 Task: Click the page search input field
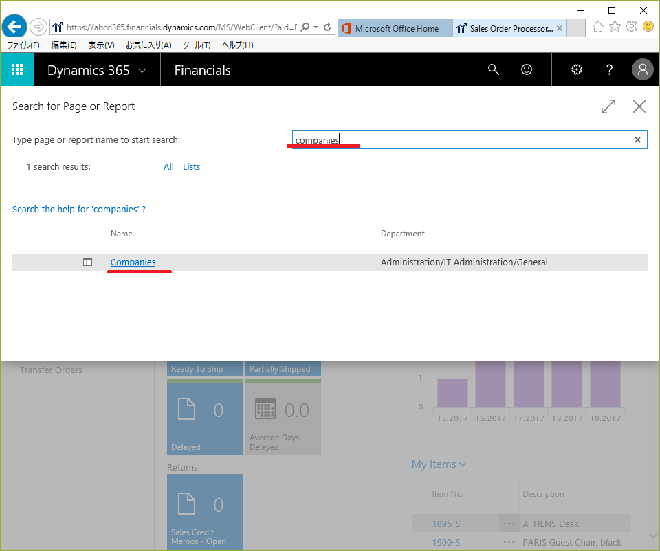pyautogui.click(x=470, y=139)
